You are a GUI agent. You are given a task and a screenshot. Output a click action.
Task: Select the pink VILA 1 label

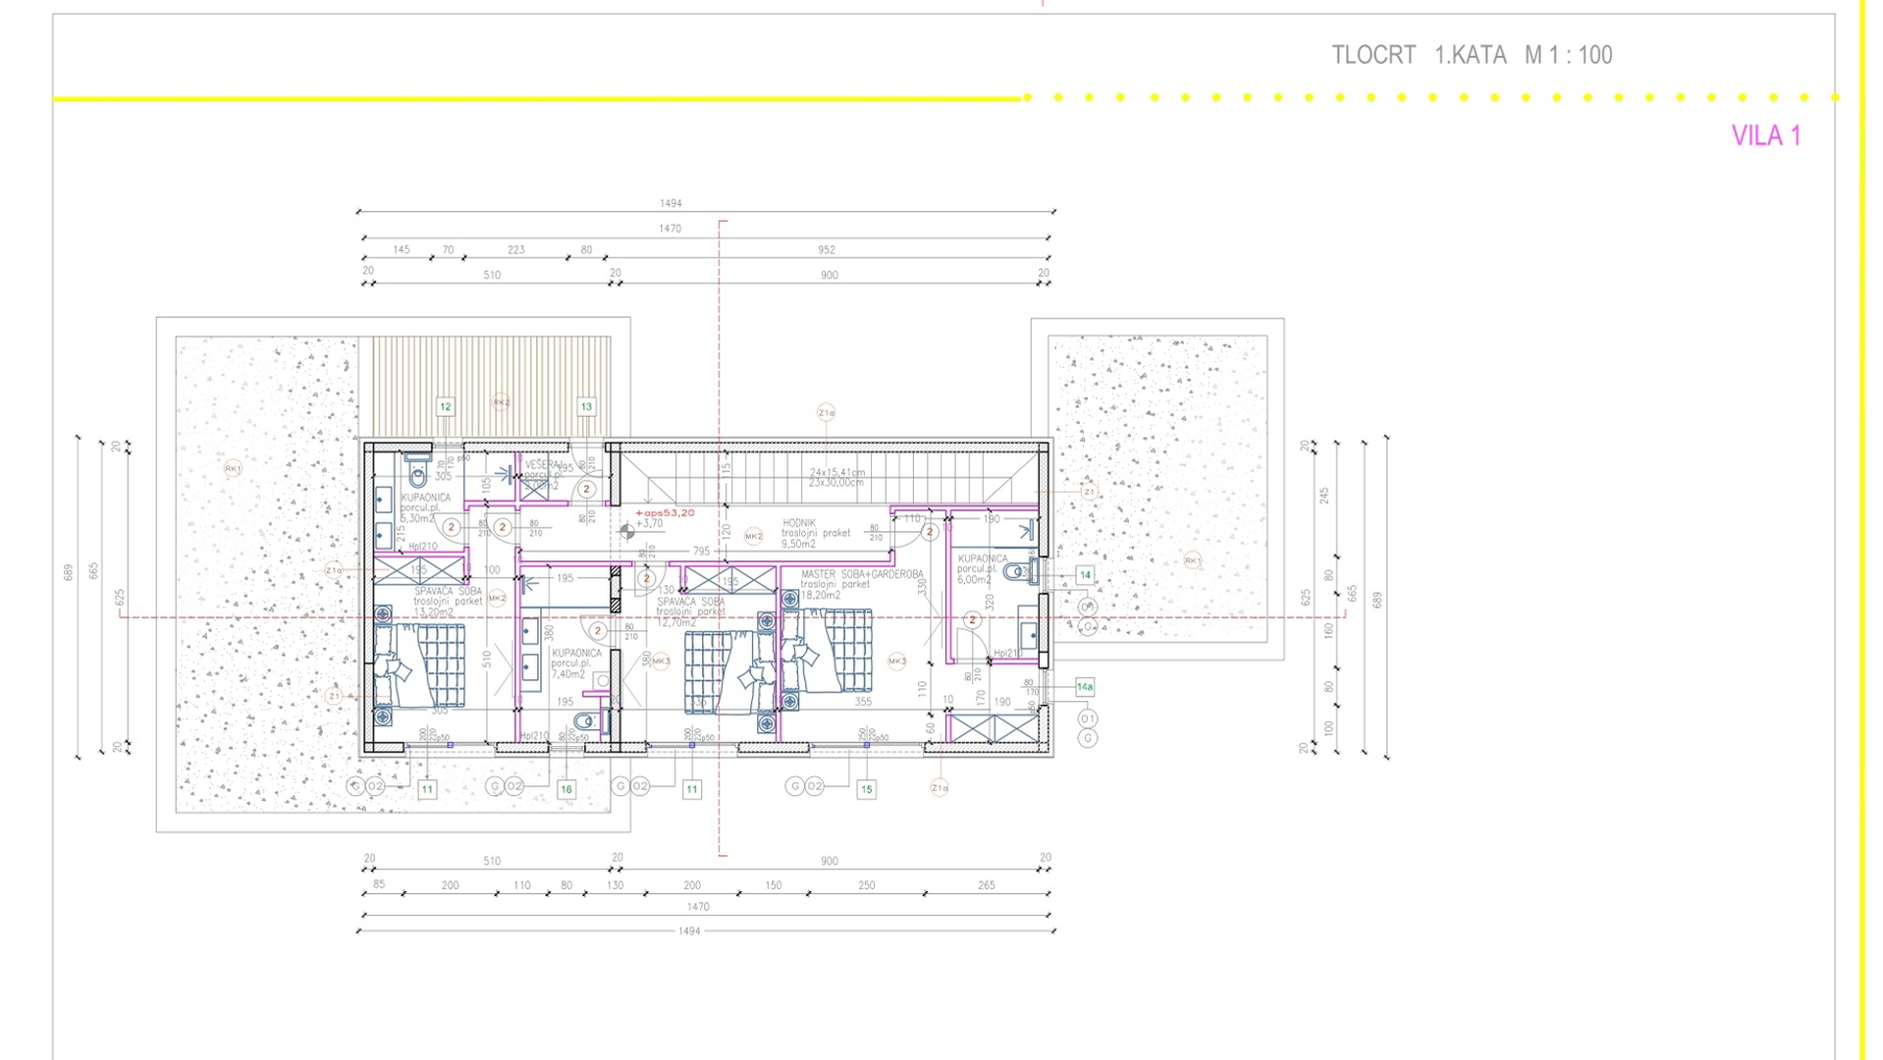pos(1765,136)
